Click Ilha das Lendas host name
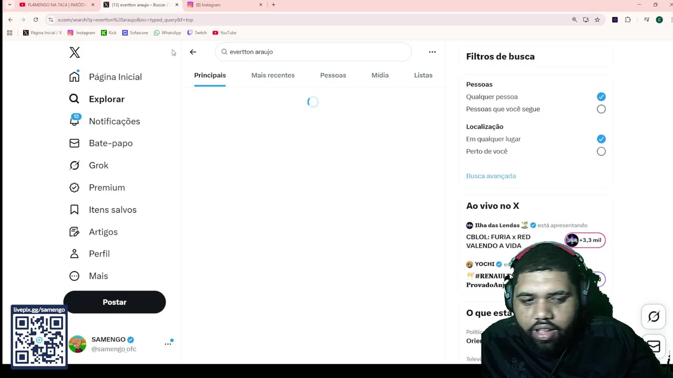Image resolution: width=673 pixels, height=378 pixels. 497,225
